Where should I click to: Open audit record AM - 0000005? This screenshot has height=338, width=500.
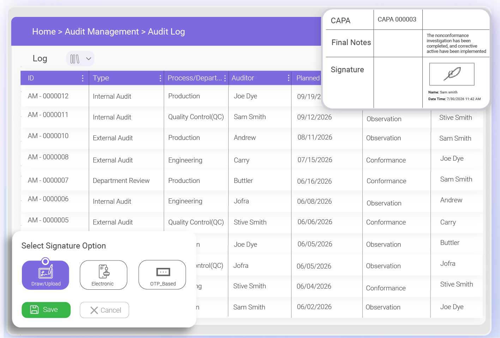click(x=48, y=220)
